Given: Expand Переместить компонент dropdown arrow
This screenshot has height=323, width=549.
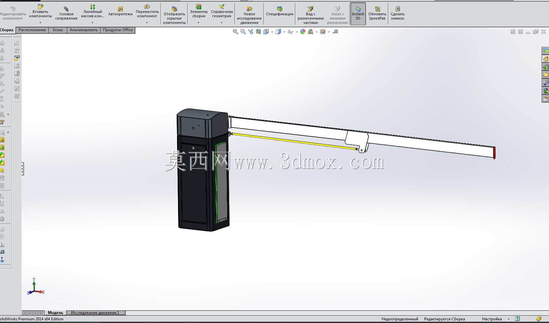Looking at the screenshot, I should [147, 23].
